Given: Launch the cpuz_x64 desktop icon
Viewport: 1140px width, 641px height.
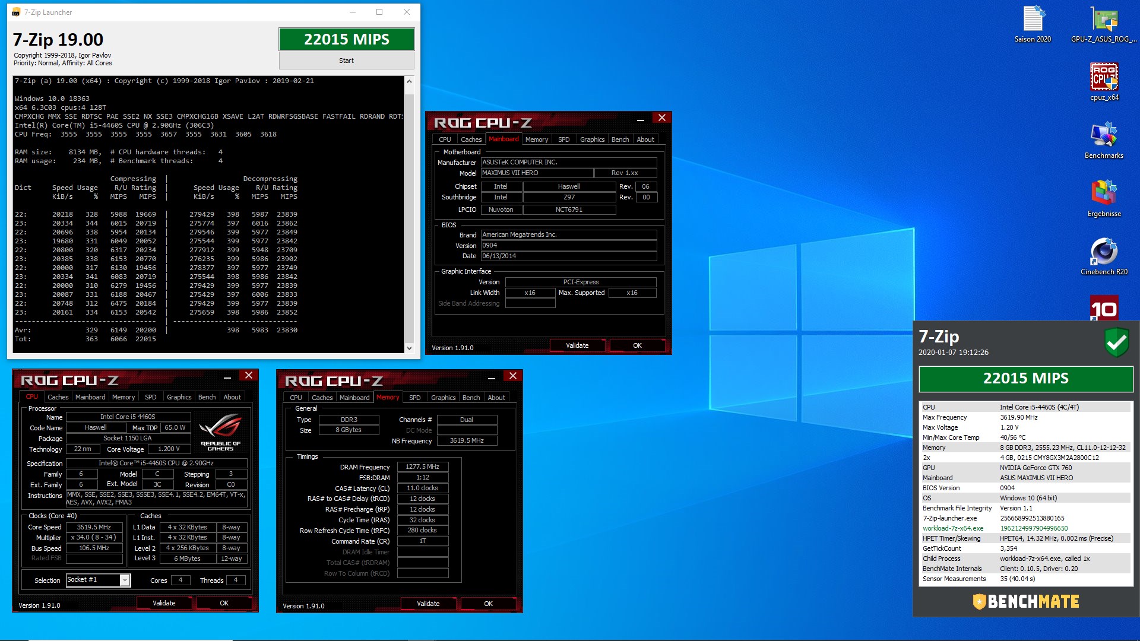Looking at the screenshot, I should tap(1104, 82).
